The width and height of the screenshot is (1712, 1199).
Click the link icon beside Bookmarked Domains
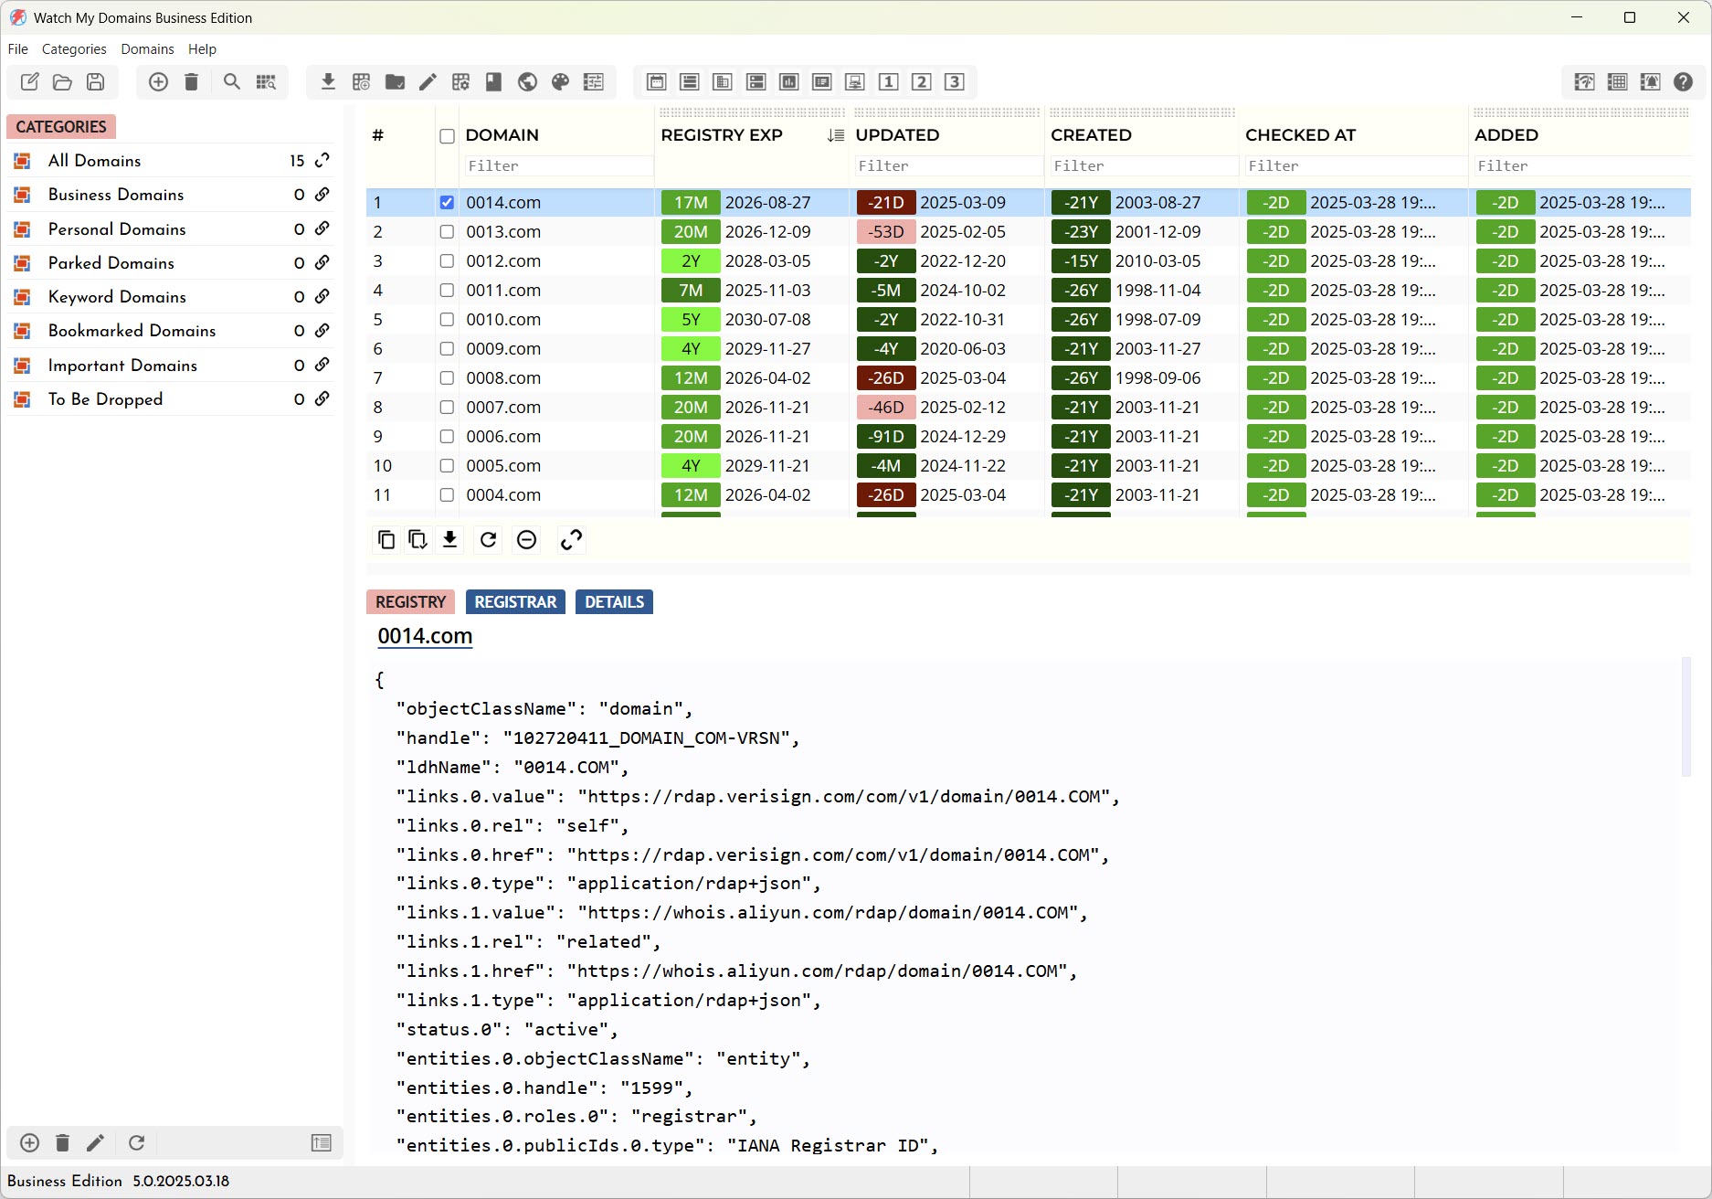(322, 331)
